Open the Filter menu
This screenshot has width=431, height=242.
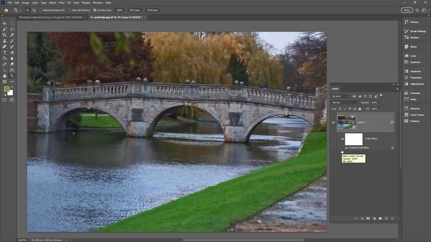(x=61, y=3)
